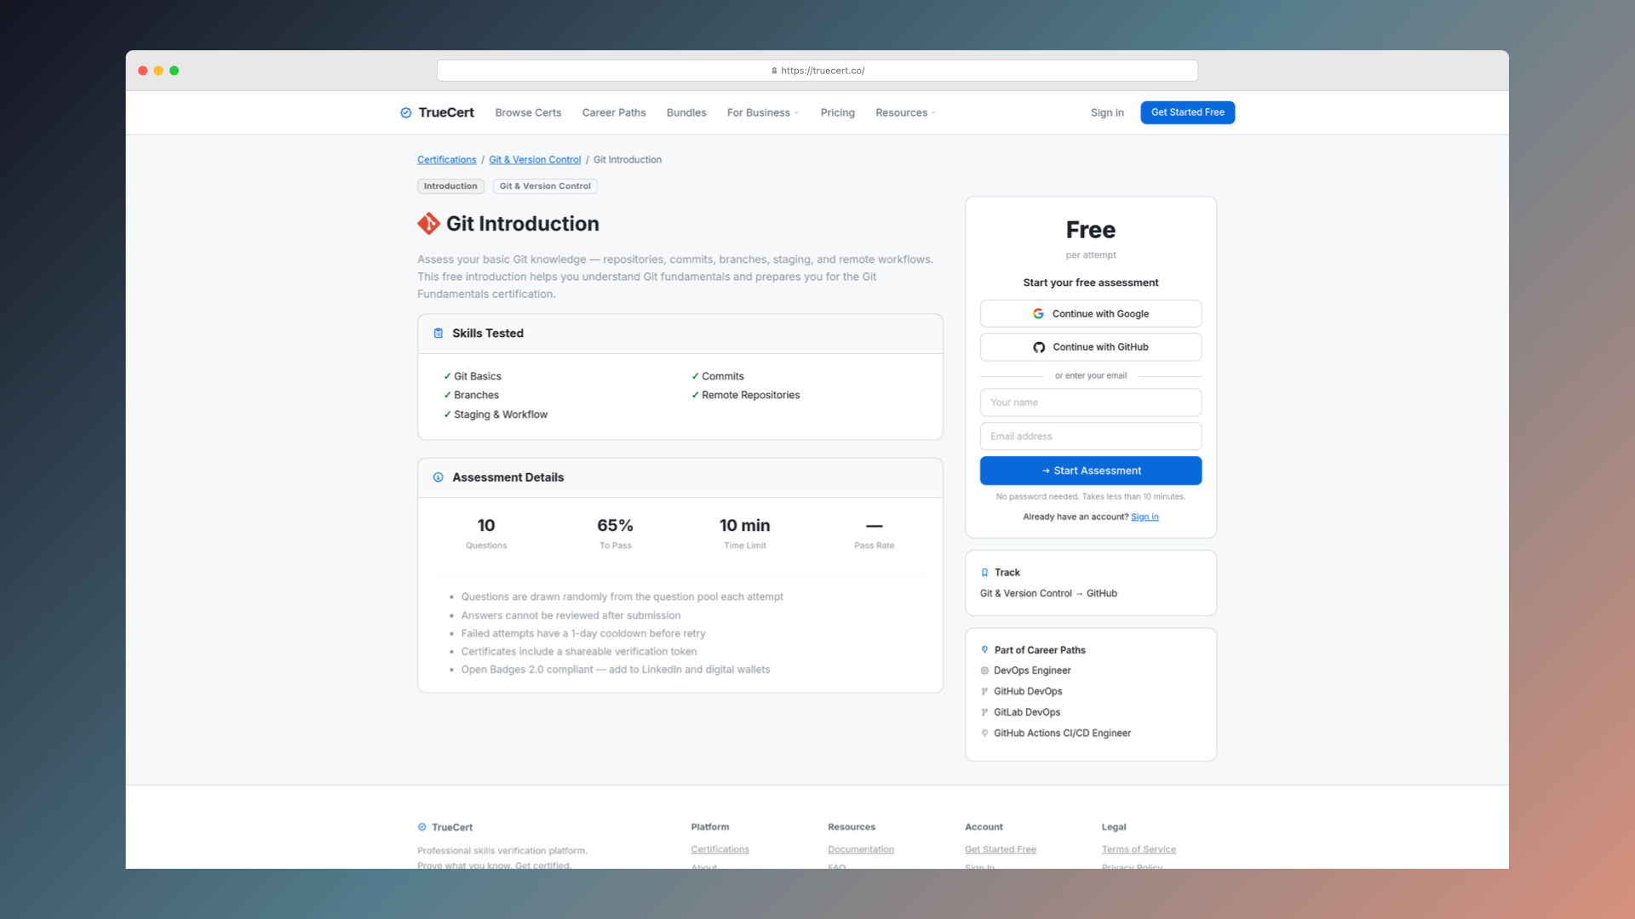Screen dimensions: 1635x919
Task: Click the Track bookmark icon
Action: tap(985, 573)
